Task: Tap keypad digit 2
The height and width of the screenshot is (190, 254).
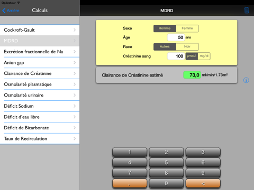Action: [166, 152]
